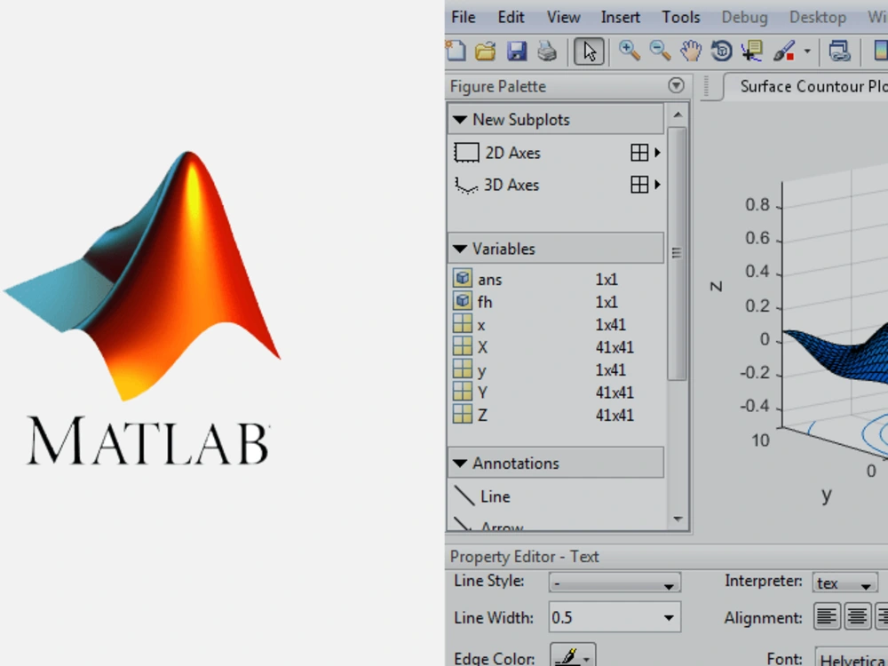
Task: Open the Debug menu
Action: [744, 17]
